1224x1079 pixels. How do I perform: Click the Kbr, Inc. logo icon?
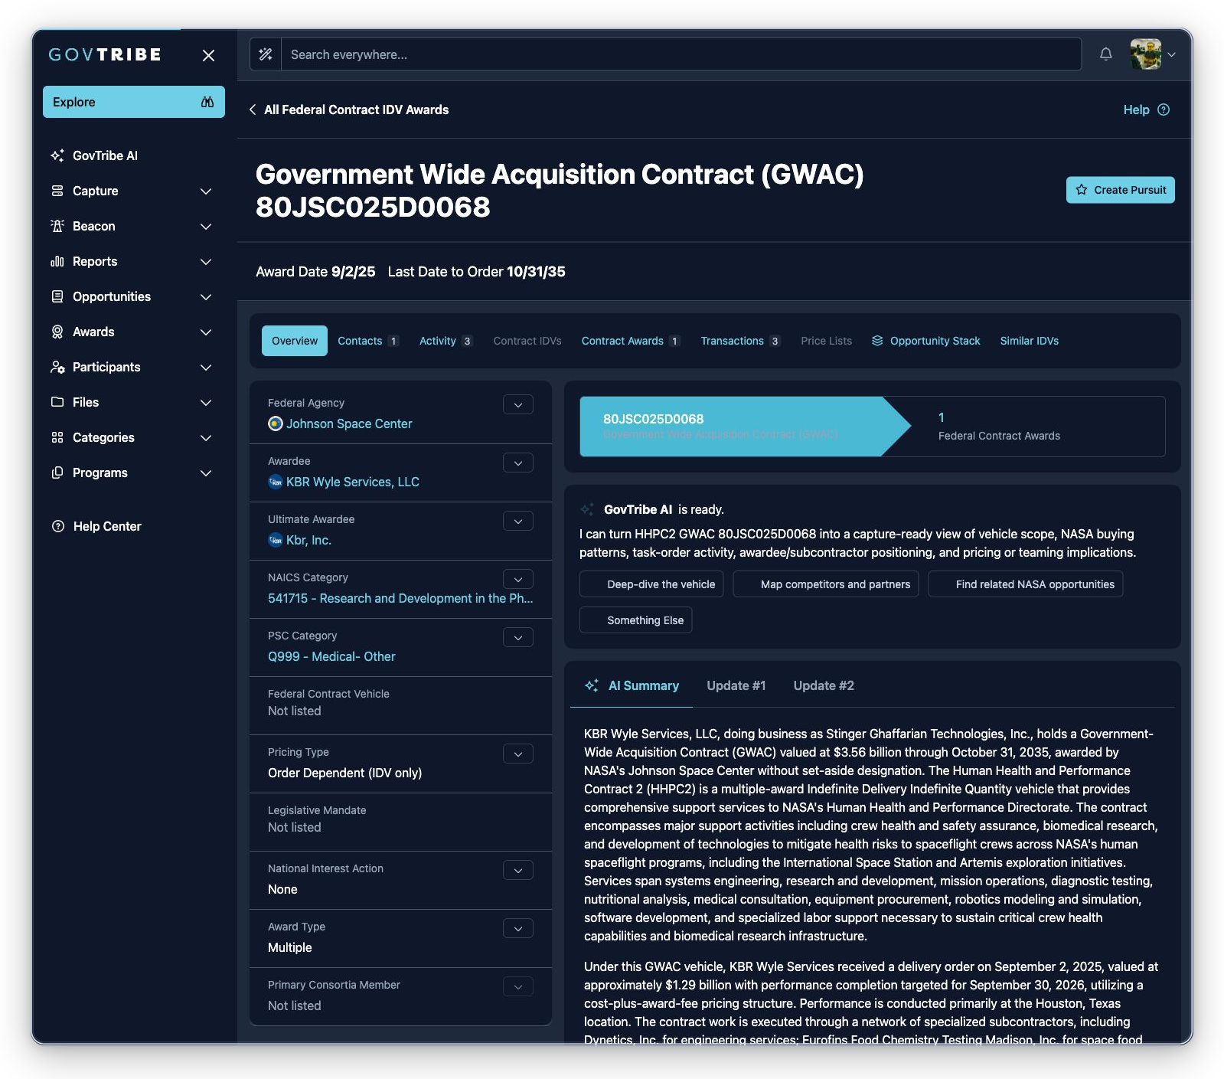(276, 540)
